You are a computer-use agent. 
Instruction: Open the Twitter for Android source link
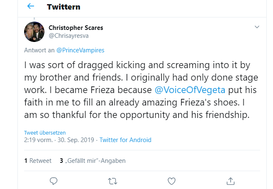pos(125,140)
